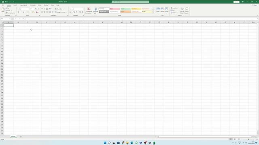Open the File tab
This screenshot has height=145, width=259.
pyautogui.click(x=3, y=5)
